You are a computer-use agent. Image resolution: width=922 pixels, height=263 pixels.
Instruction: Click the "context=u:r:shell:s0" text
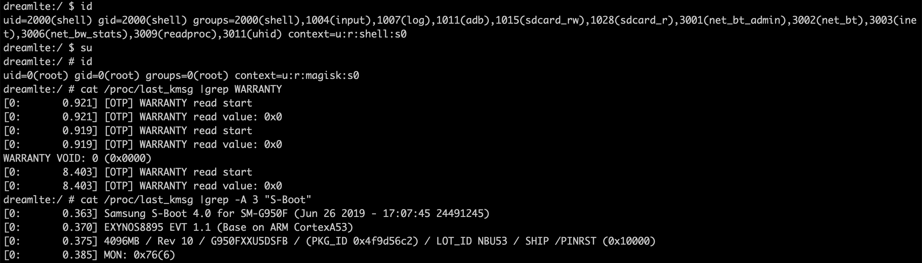coord(347,34)
